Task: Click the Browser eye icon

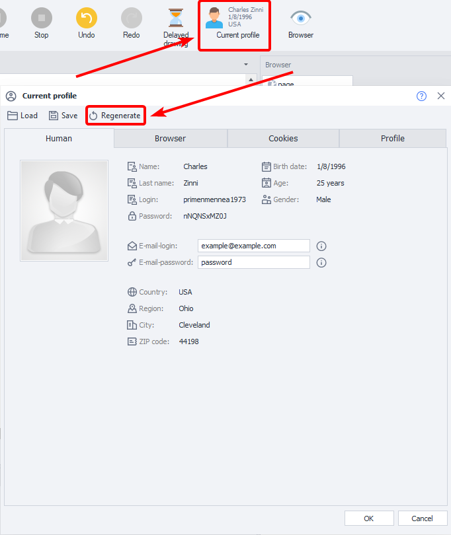Action: click(x=301, y=18)
